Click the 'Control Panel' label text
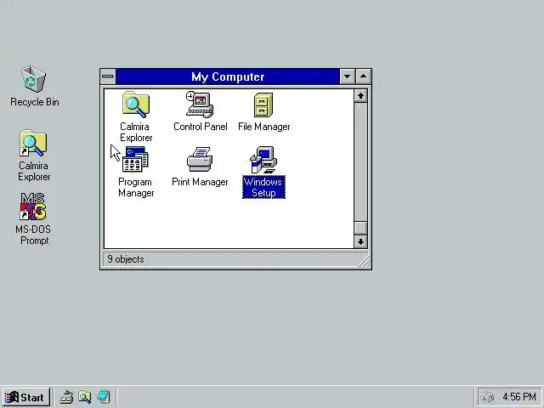 coord(201,127)
